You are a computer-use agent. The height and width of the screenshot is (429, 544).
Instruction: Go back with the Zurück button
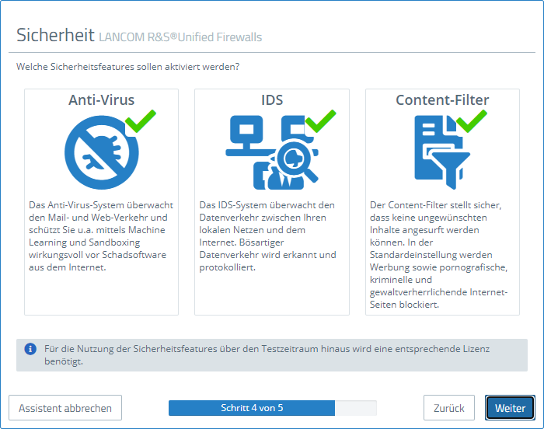pos(448,408)
